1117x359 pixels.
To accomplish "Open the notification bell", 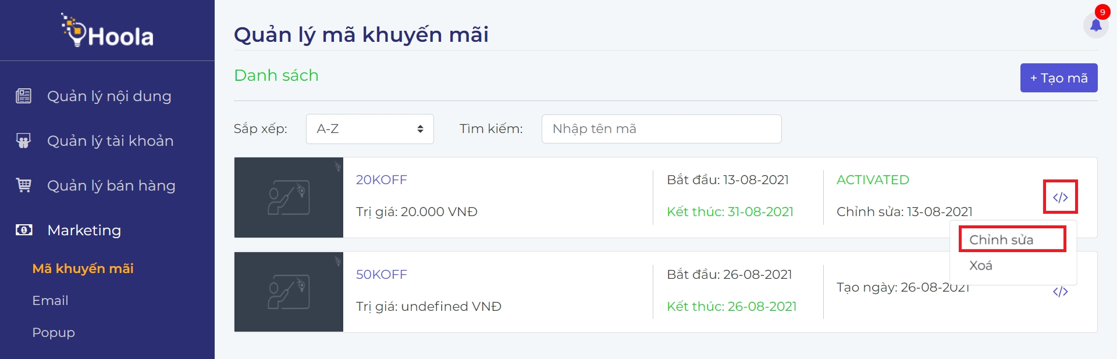I will [1096, 26].
